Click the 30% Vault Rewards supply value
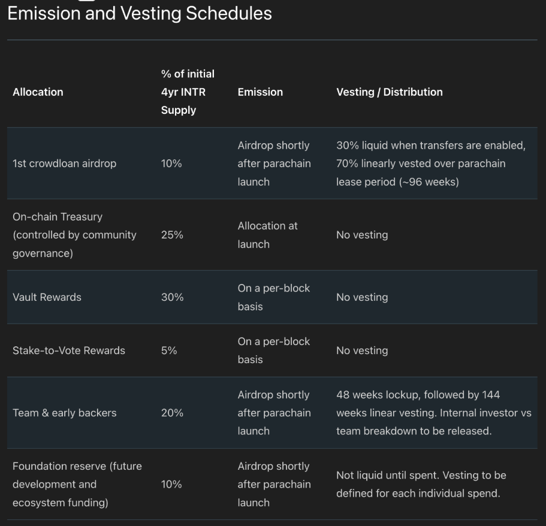This screenshot has width=546, height=526. tap(172, 297)
